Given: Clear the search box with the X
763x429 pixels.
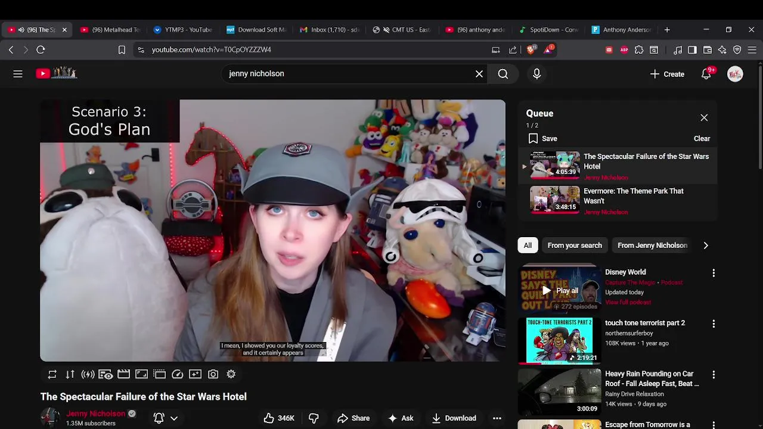Looking at the screenshot, I should [479, 74].
